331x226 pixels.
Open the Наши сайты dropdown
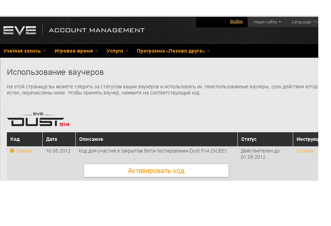pyautogui.click(x=267, y=22)
